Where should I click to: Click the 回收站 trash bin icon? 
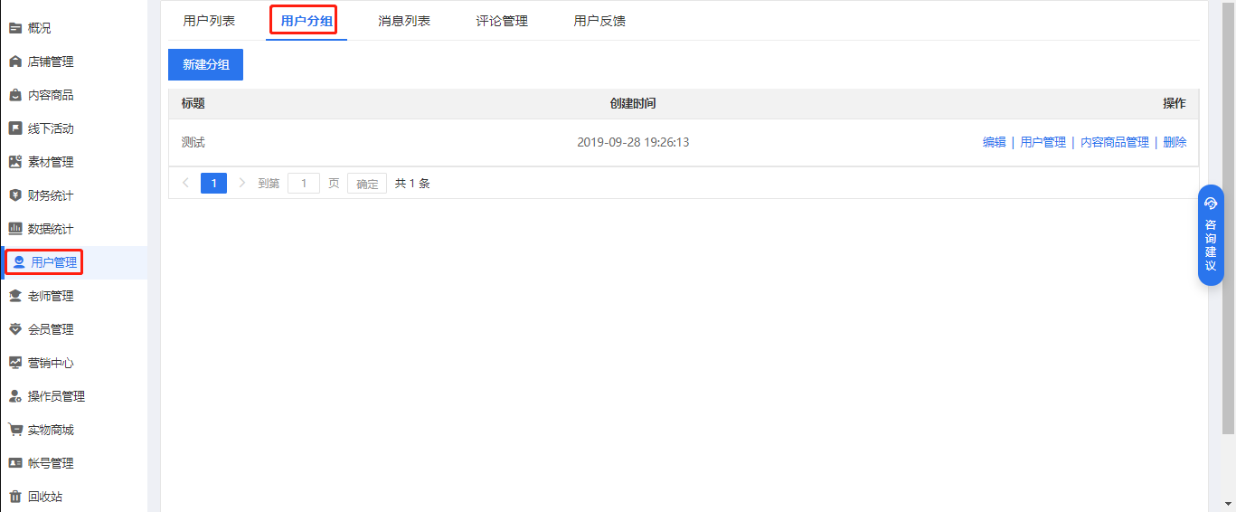15,497
